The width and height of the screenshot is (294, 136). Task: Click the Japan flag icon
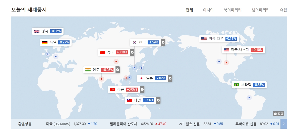142,78
